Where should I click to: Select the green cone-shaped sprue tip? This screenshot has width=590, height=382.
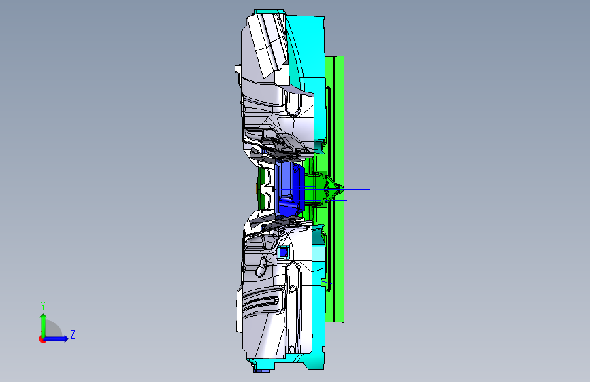(334, 189)
